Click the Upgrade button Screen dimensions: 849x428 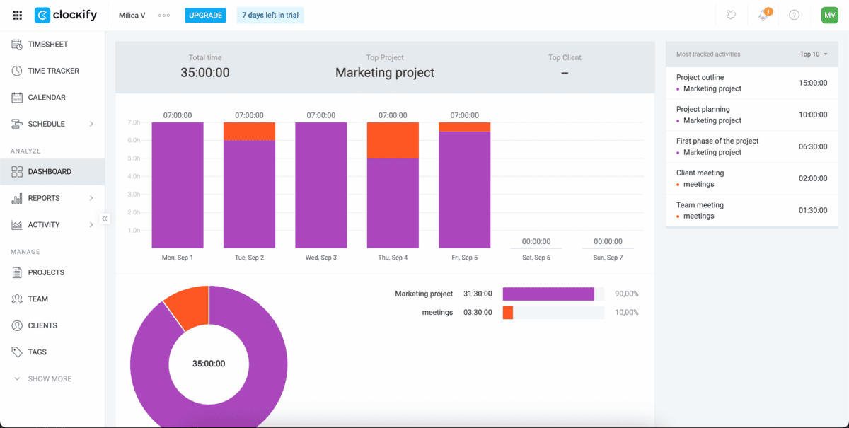coord(205,15)
